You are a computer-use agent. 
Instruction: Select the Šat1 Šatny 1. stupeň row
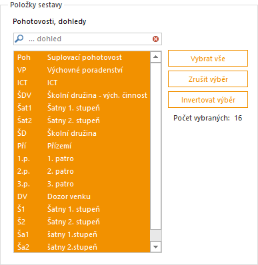pos(82,108)
